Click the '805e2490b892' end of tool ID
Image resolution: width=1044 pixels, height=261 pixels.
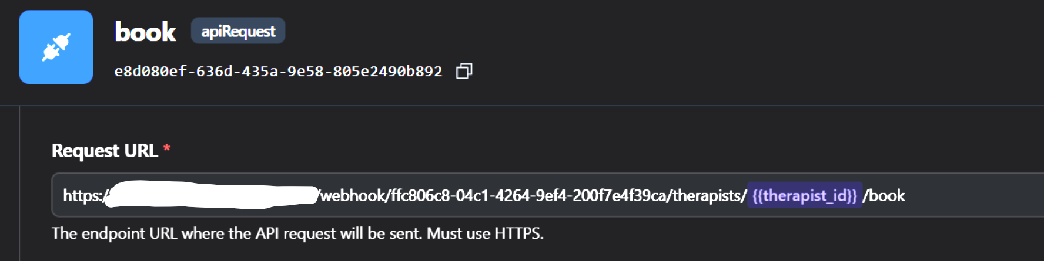pyautogui.click(x=387, y=72)
